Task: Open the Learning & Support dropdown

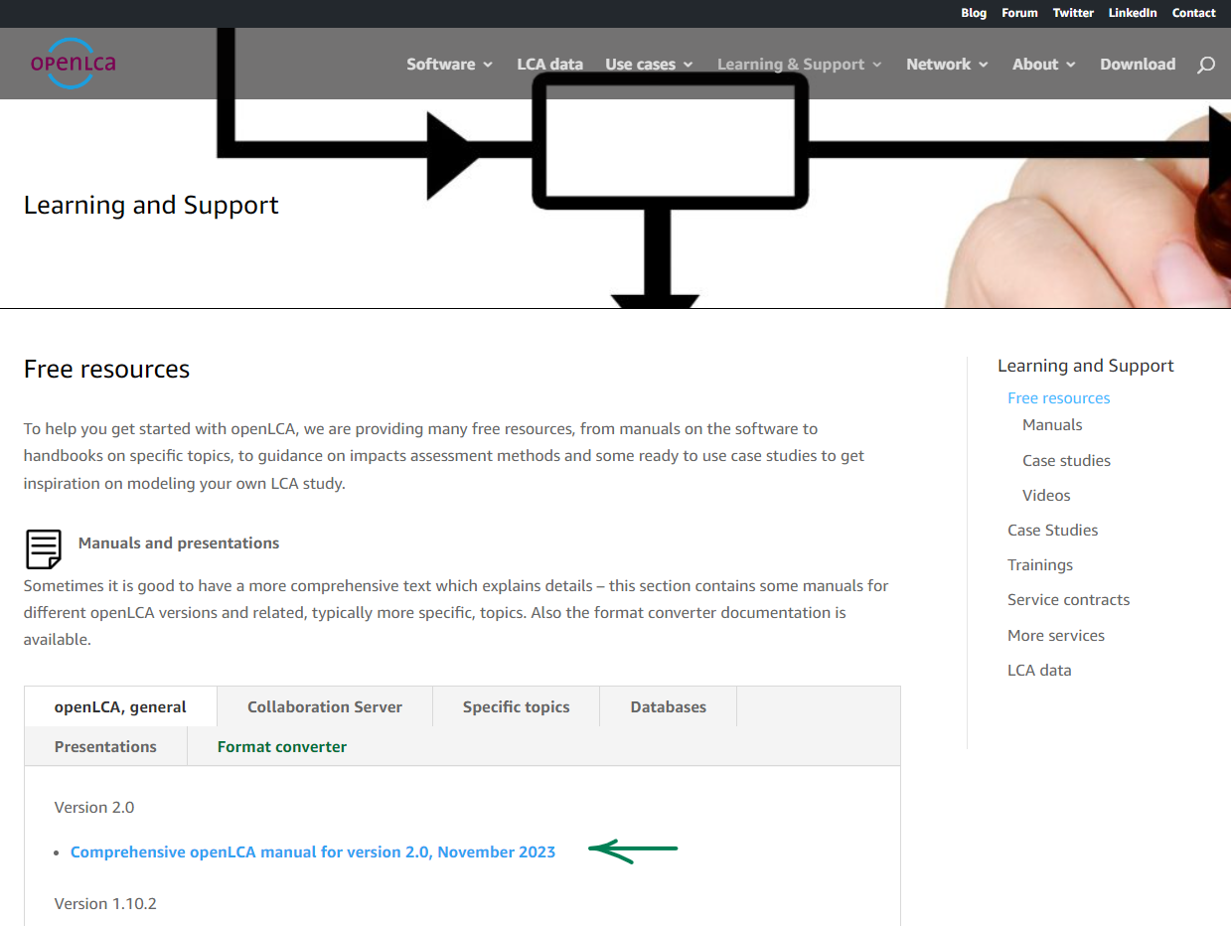Action: [799, 65]
